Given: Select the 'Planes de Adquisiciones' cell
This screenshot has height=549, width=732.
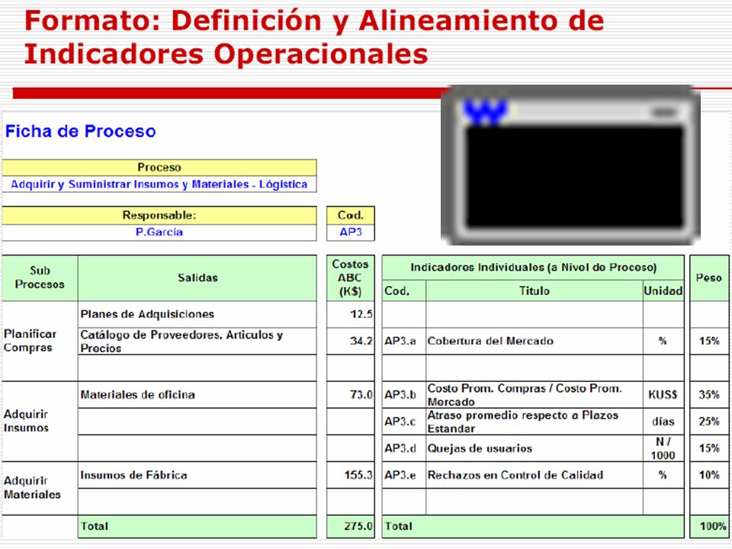Looking at the screenshot, I should point(197,314).
